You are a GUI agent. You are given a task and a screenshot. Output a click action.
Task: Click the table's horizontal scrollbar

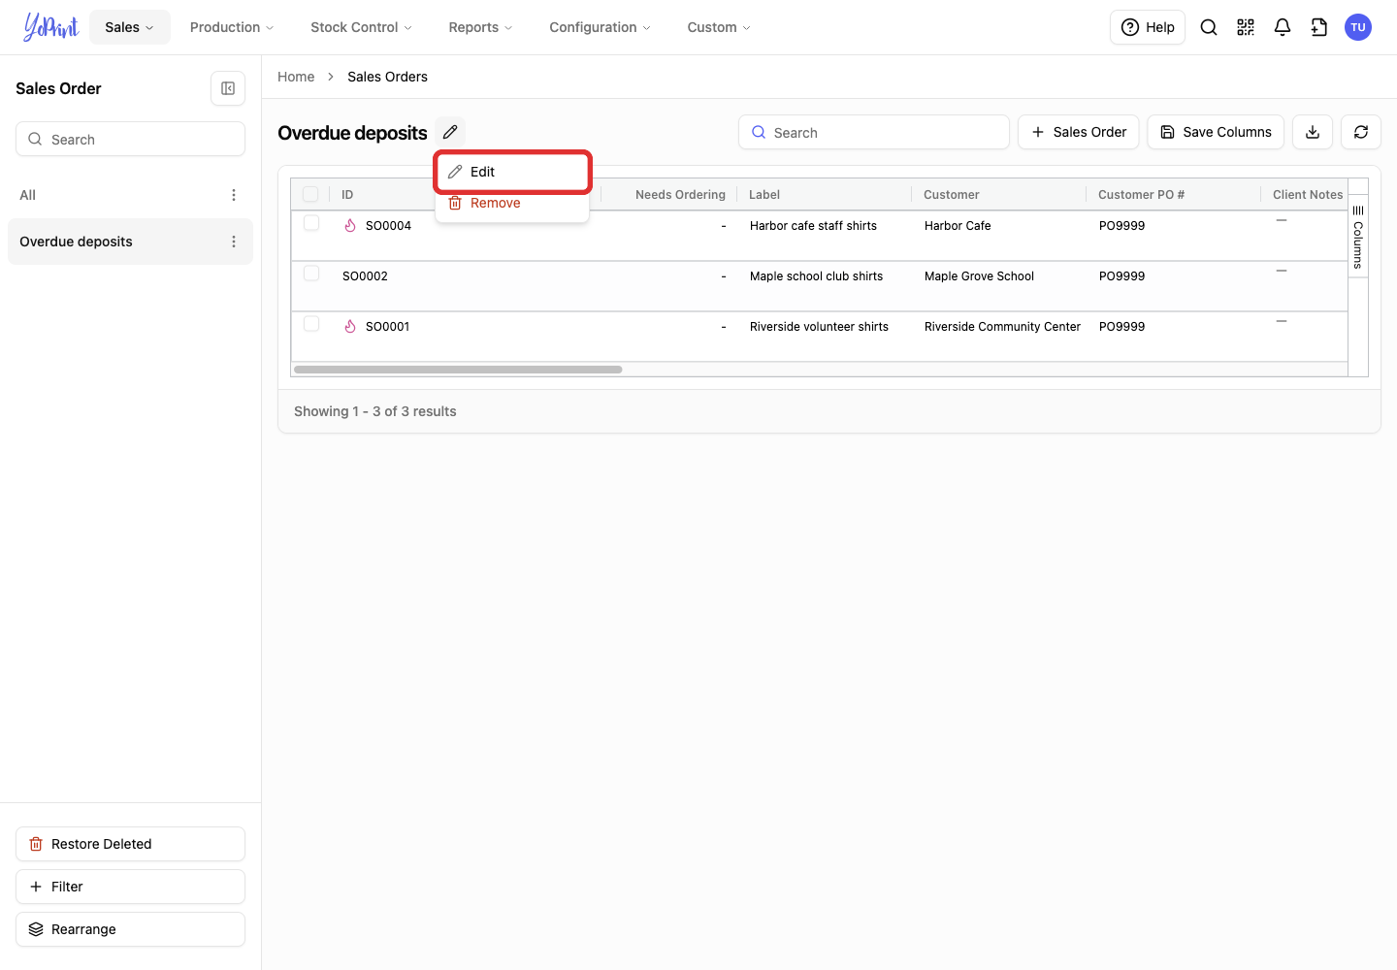458,370
